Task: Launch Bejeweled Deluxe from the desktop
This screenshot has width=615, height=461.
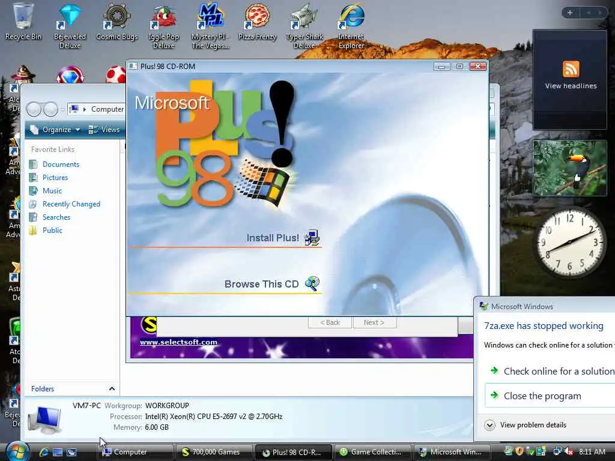Action: [x=70, y=25]
